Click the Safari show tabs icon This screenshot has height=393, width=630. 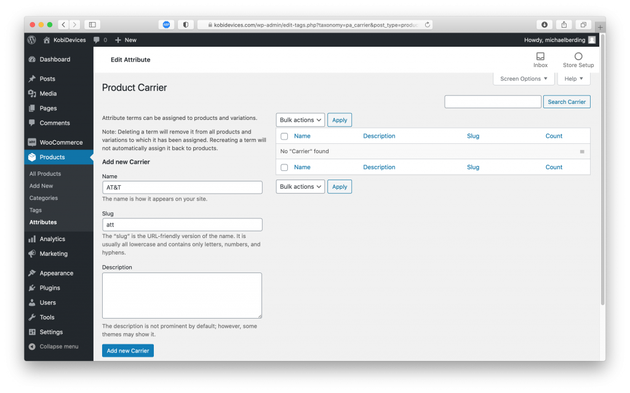click(583, 25)
